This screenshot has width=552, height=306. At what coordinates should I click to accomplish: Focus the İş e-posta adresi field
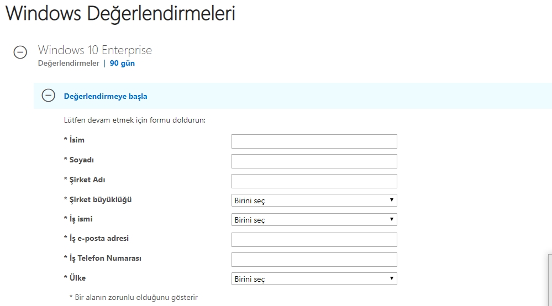pyautogui.click(x=314, y=240)
